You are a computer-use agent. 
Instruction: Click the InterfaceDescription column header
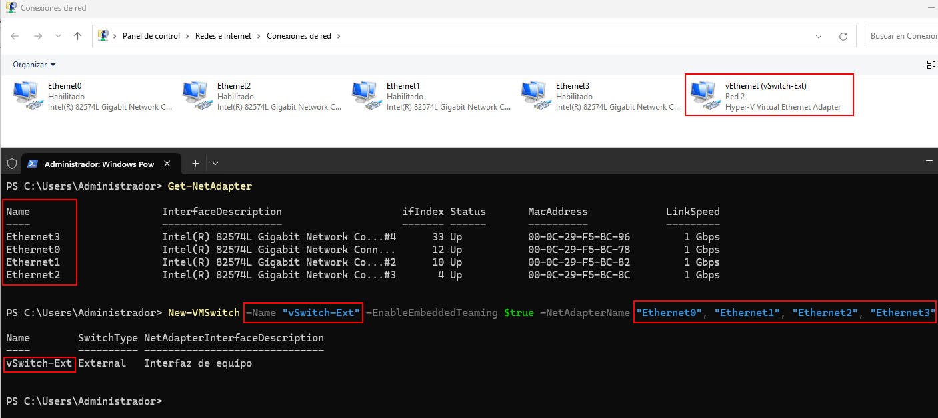[x=222, y=212]
